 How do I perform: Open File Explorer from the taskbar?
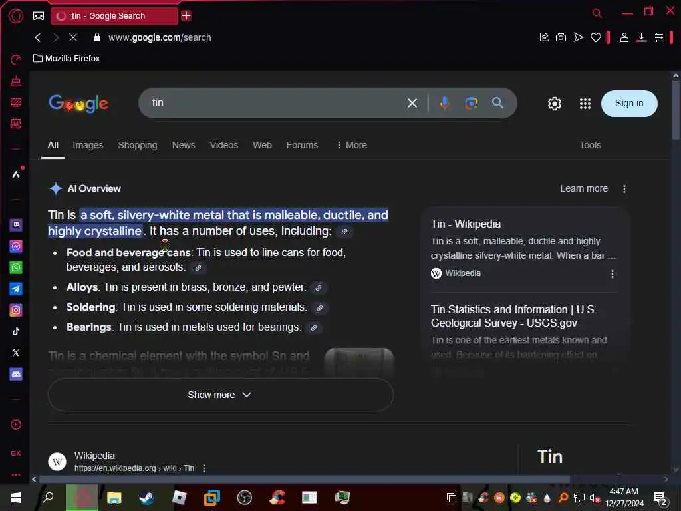coord(114,498)
